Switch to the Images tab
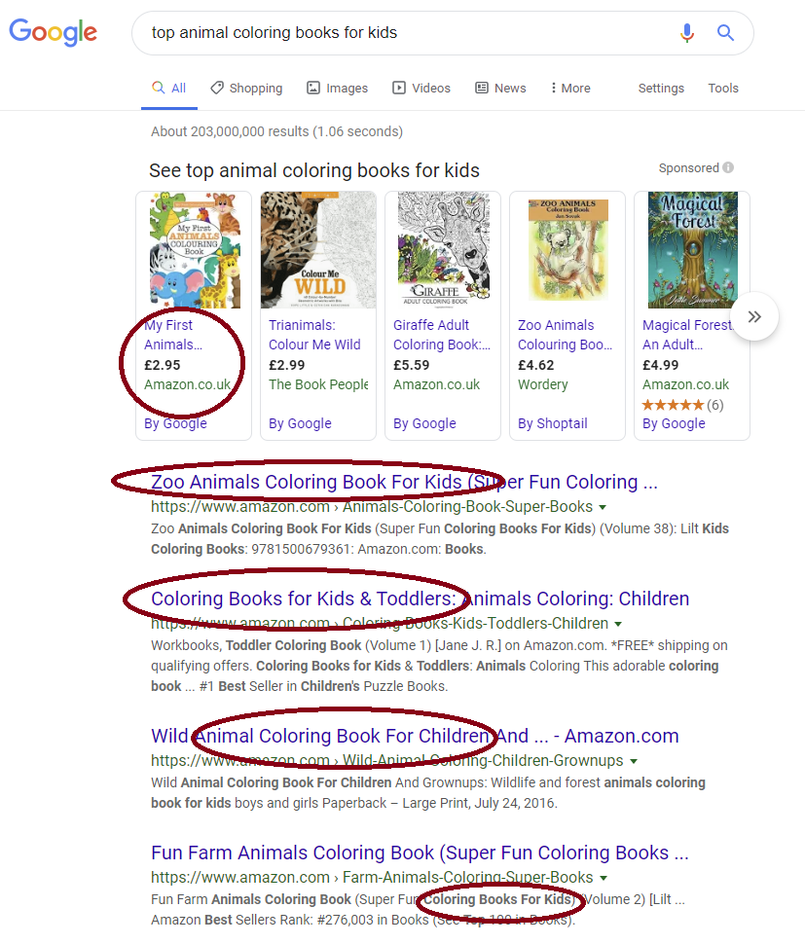 click(x=337, y=89)
